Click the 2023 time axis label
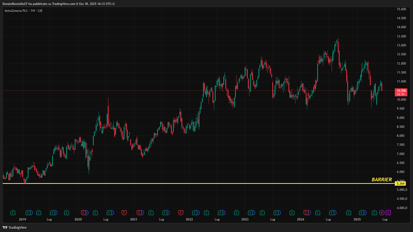413x232 pixels. coord(245,219)
